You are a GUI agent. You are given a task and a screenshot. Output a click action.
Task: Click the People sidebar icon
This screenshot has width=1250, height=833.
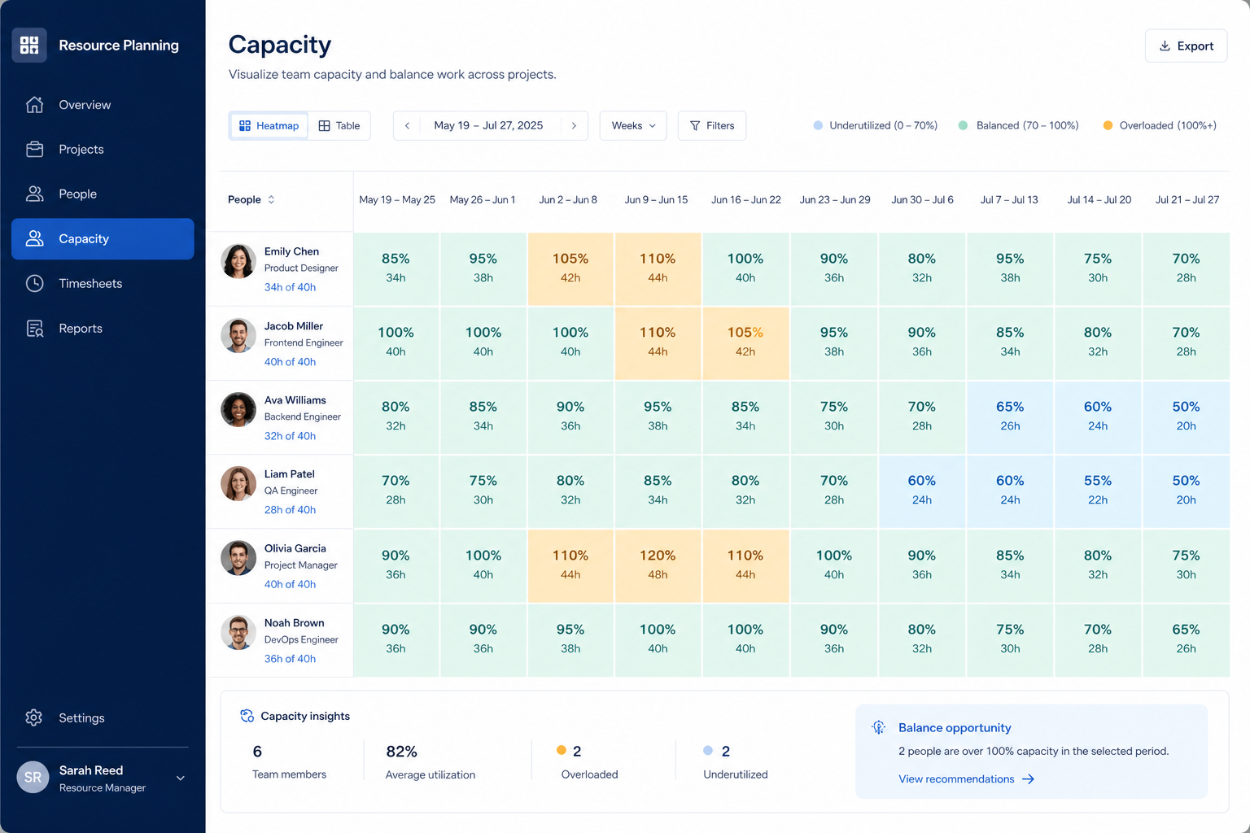(34, 194)
